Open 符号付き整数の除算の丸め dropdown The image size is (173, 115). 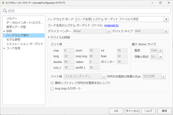pos(163,76)
